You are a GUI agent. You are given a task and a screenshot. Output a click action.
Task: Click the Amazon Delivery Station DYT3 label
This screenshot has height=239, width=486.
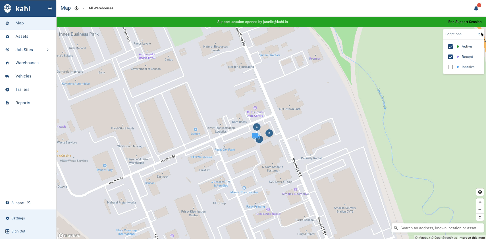pyautogui.click(x=345, y=210)
